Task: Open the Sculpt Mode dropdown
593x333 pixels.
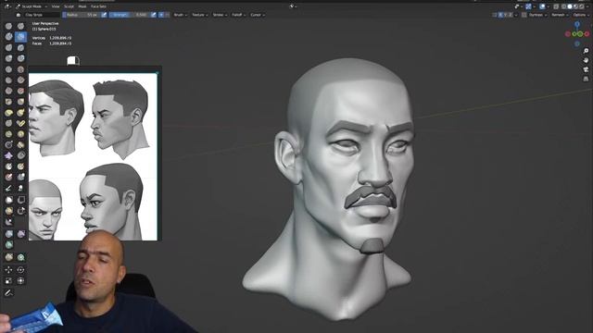Action: [x=32, y=6]
